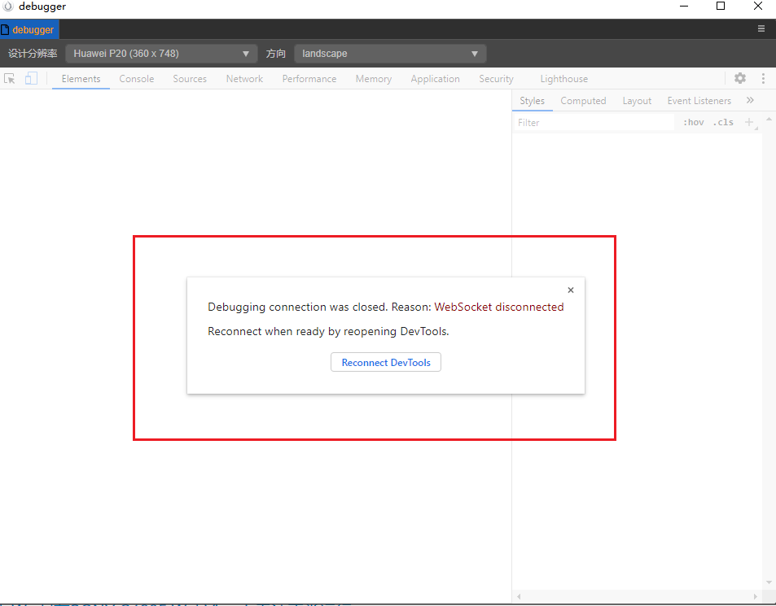Open DevTools settings gear

(x=740, y=78)
